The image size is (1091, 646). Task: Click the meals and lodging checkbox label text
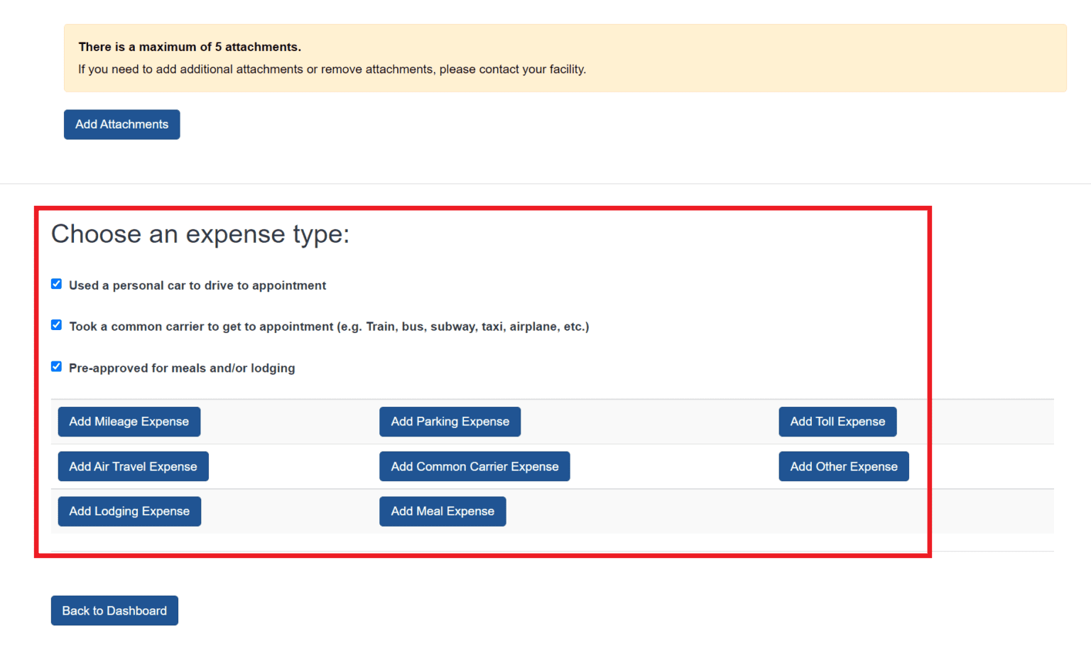click(182, 368)
